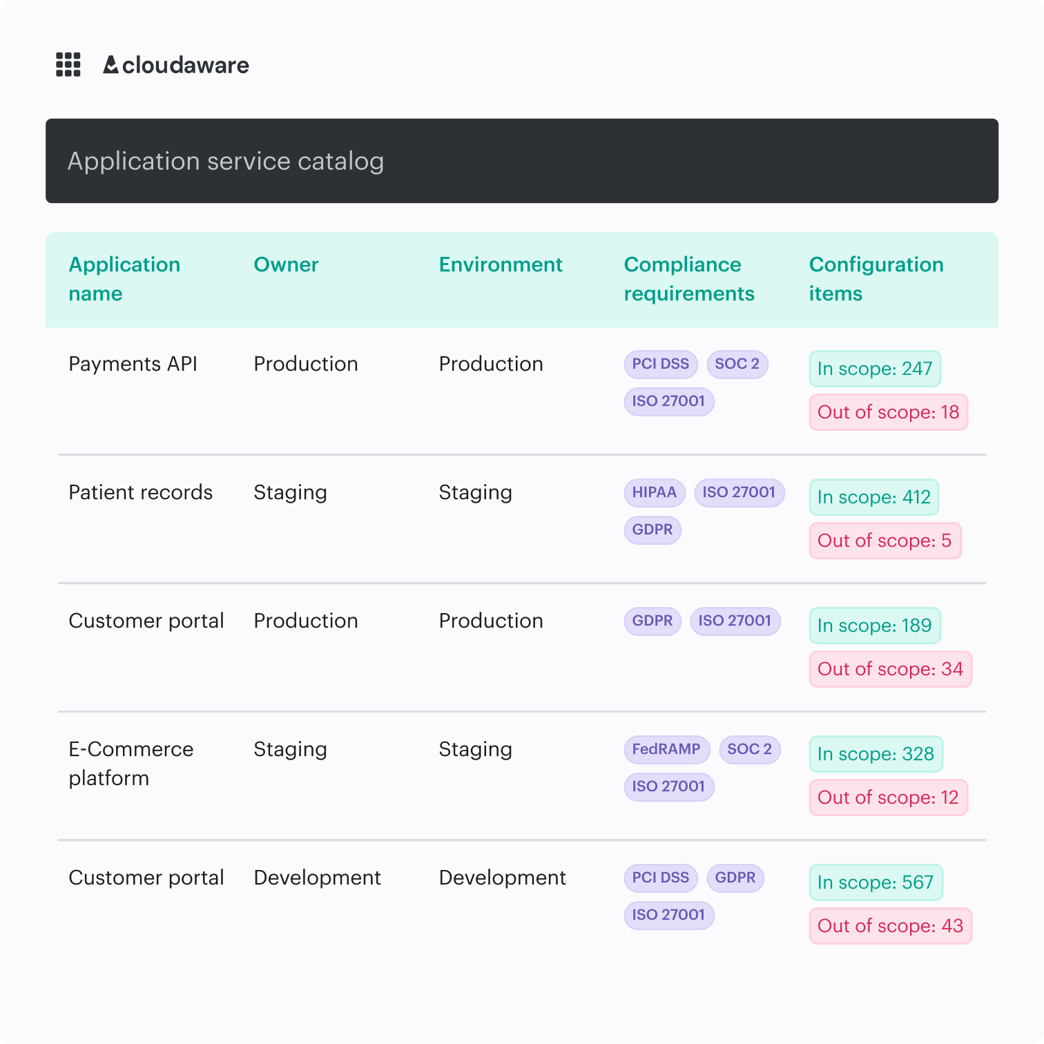Click the Environment column header

tap(501, 264)
